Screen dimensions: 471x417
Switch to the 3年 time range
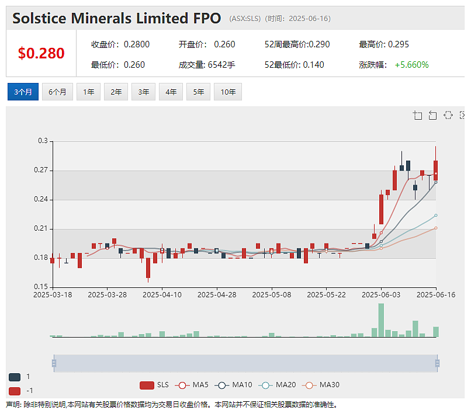(143, 92)
